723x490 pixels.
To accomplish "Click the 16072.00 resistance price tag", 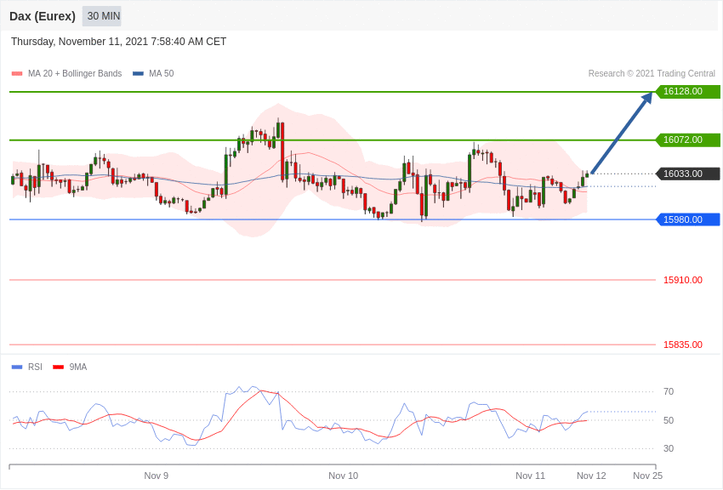I will [x=687, y=140].
